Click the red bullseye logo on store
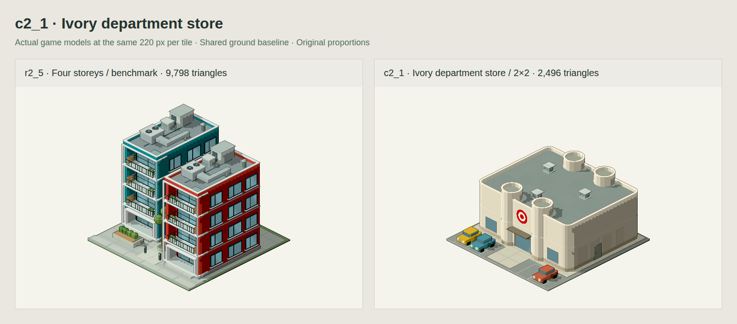This screenshot has width=737, height=324. [x=522, y=217]
